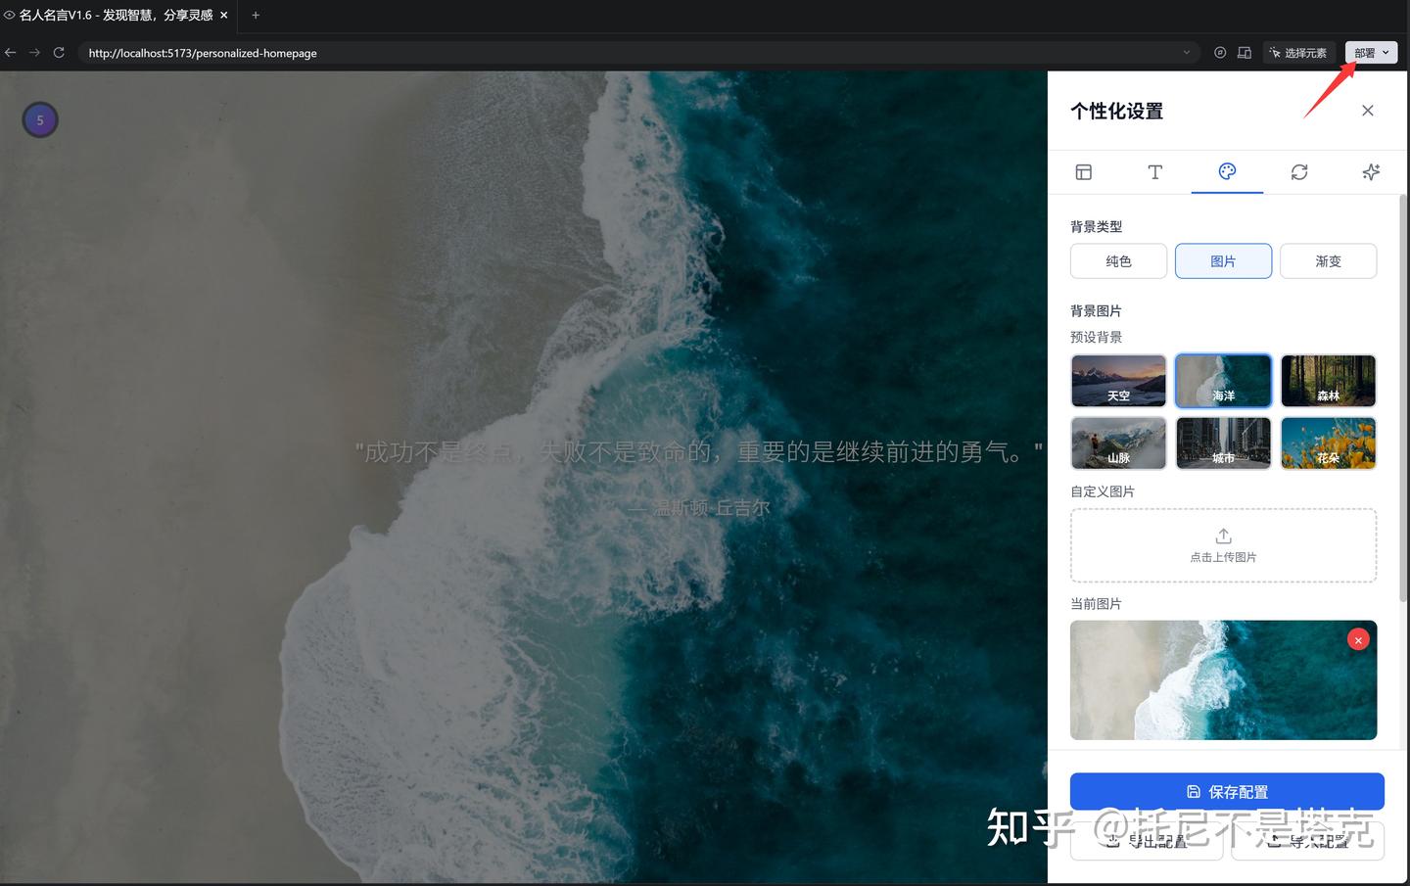Select the text (T) settings tab icon
Image resolution: width=1410 pixels, height=886 pixels.
pyautogui.click(x=1155, y=171)
